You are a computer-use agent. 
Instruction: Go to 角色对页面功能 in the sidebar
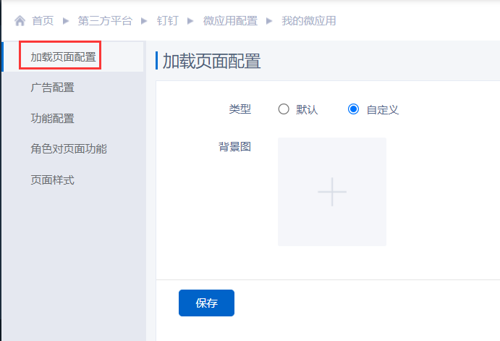68,149
